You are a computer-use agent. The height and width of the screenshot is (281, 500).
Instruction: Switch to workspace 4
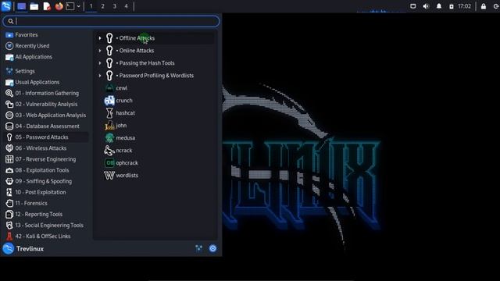pyautogui.click(x=126, y=6)
